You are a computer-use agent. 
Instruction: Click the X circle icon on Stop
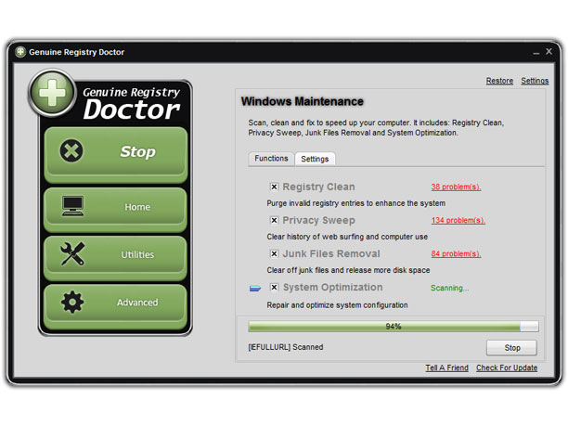pos(71,150)
